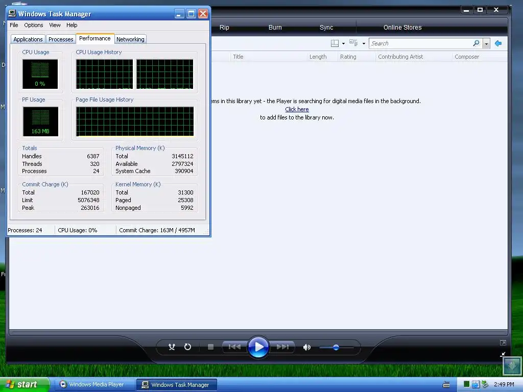Click 'Commit Charge: 163M / 4957M' in status bar
The height and width of the screenshot is (392, 523).
(x=157, y=230)
